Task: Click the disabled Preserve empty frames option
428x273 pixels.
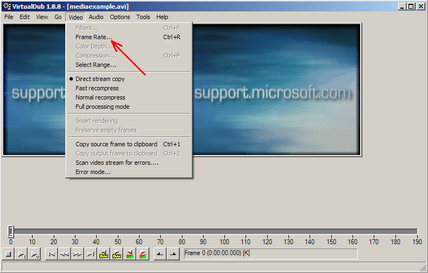Action: 129,130
